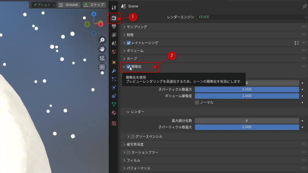This screenshot has width=308, height=173.
Task: Disable the レイトレーシング checkbox
Action: (129, 43)
